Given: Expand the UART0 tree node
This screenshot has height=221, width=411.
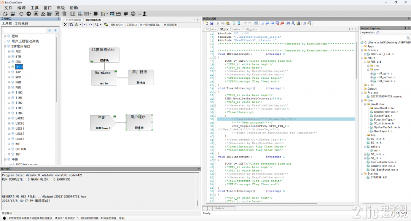Looking at the screenshot, I should (9, 118).
